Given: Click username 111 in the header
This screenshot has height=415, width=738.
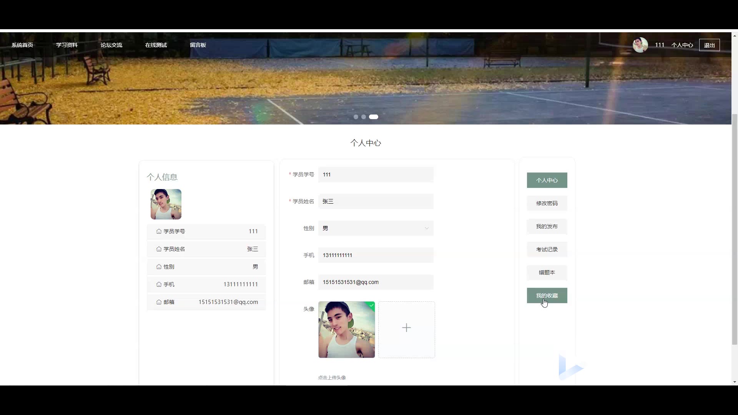Looking at the screenshot, I should click(660, 45).
